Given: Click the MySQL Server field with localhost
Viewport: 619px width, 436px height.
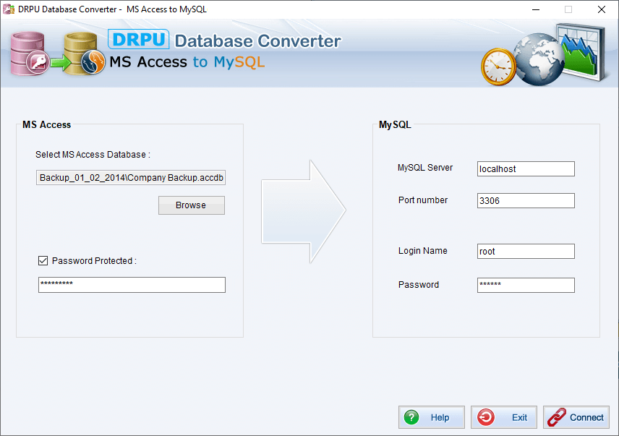Looking at the screenshot, I should pos(526,169).
